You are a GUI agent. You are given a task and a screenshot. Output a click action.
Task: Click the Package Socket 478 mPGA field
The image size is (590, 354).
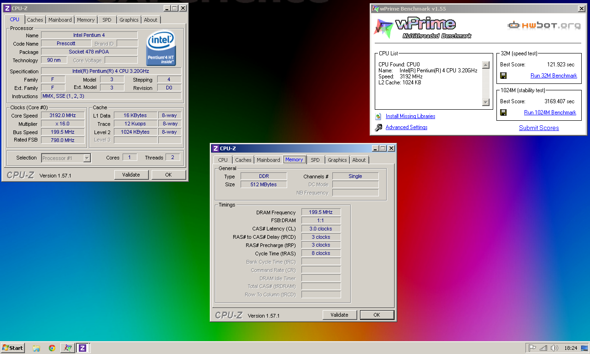tap(89, 52)
